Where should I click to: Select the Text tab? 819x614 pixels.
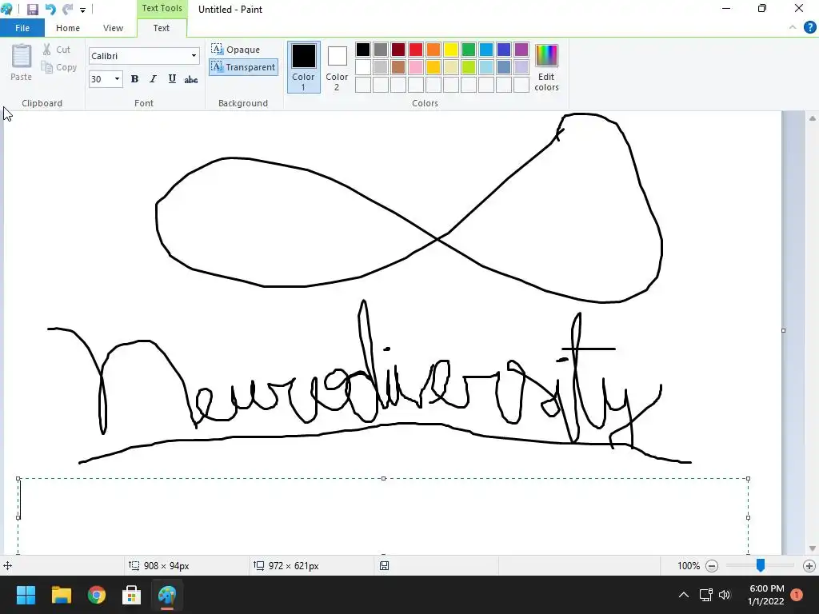(162, 28)
